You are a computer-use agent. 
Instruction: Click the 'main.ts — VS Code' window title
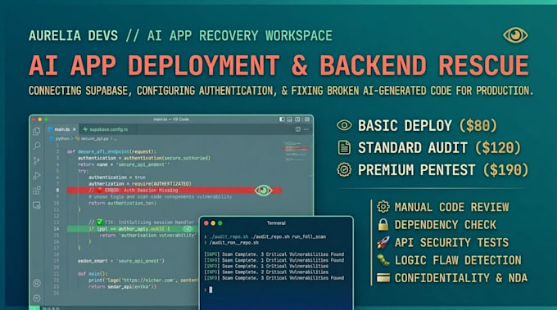[171, 119]
